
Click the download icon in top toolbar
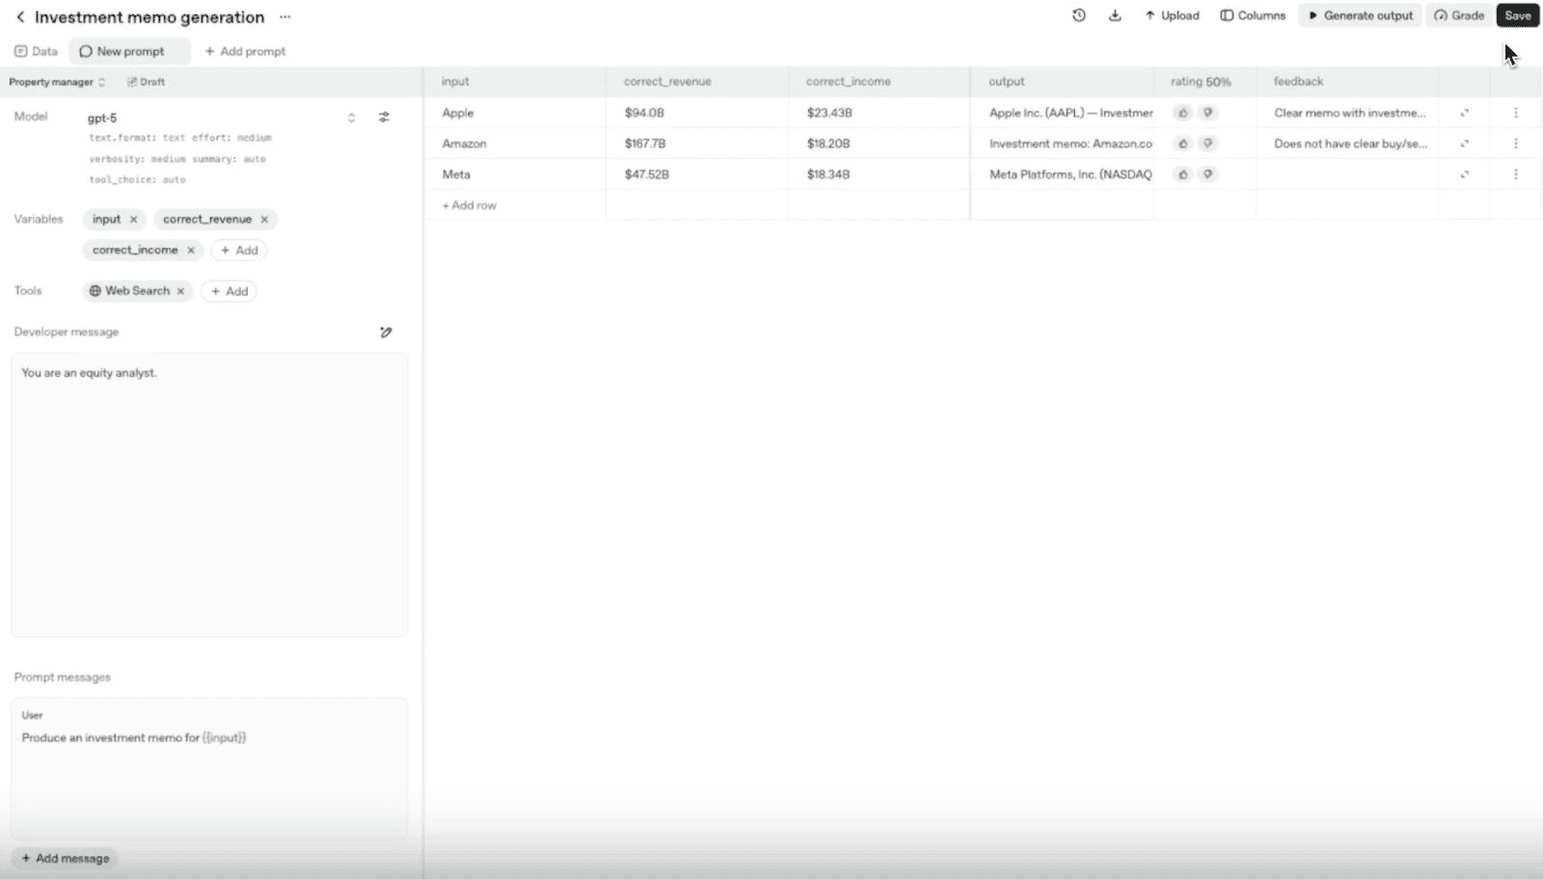coord(1115,15)
